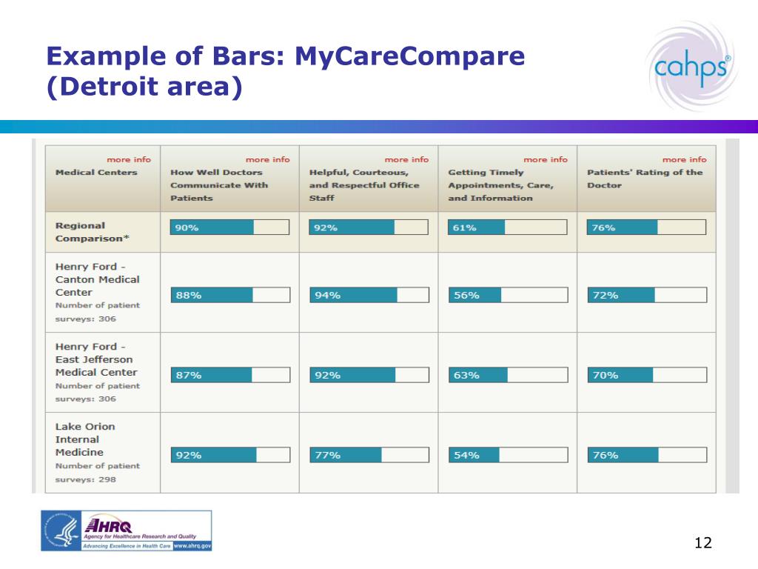The image size is (758, 569).
Task: Click the cahps logo
Action: (x=692, y=66)
